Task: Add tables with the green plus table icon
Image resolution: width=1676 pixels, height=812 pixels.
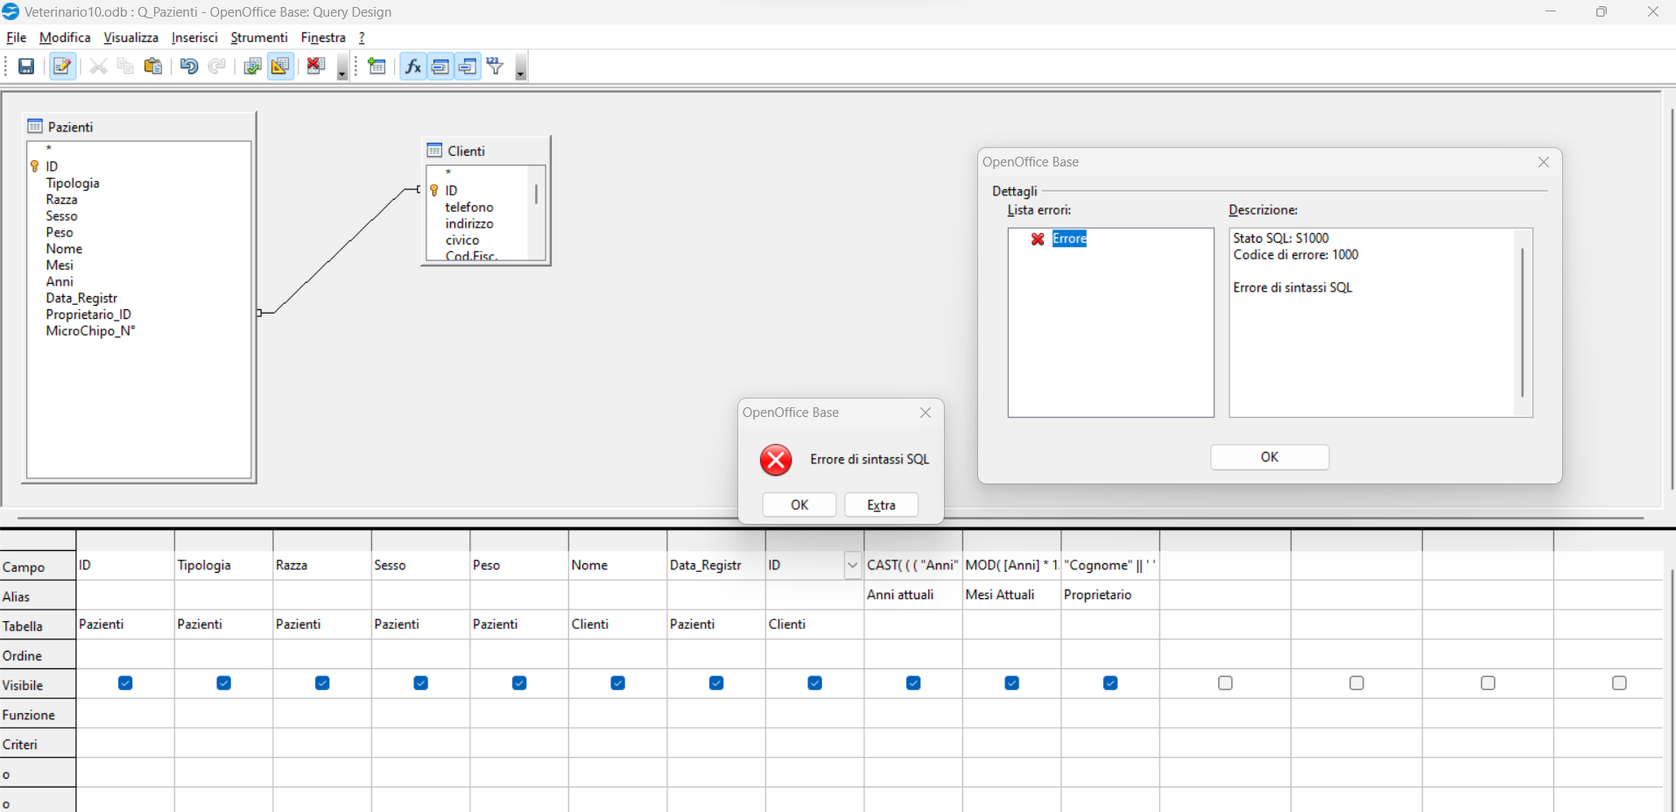Action: [x=377, y=67]
